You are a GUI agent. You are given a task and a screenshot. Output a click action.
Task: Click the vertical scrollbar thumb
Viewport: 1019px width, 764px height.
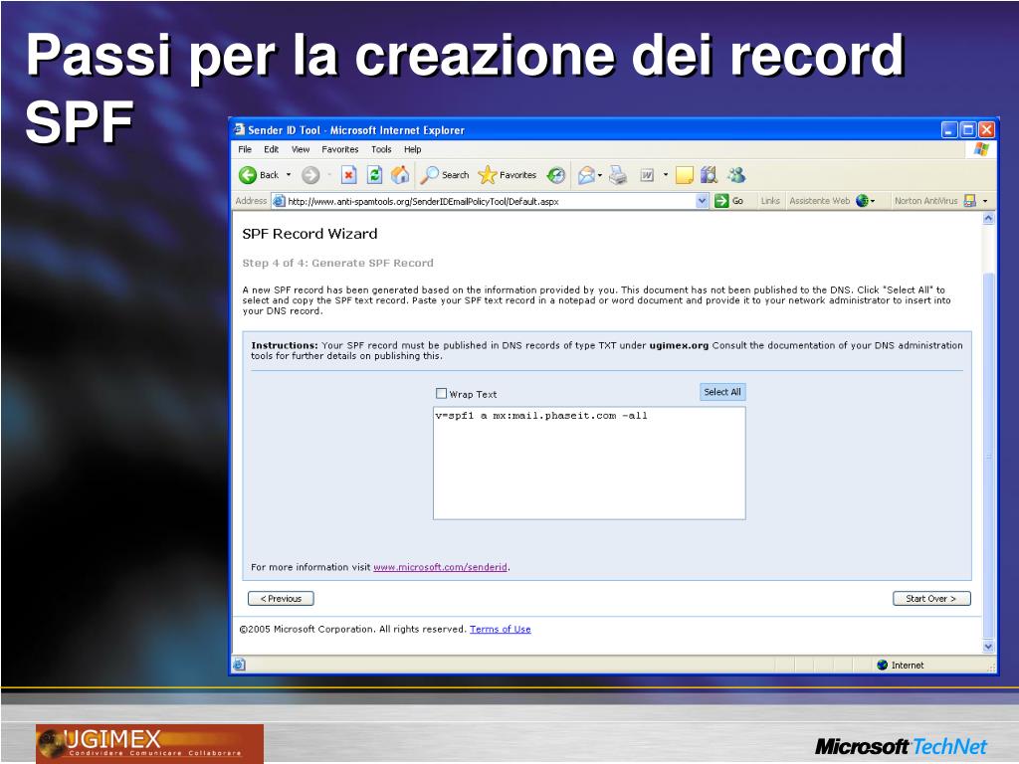coord(988,455)
